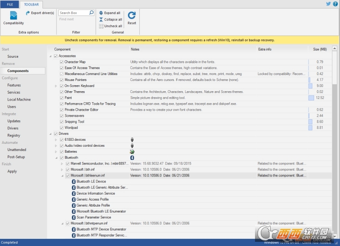
Task: Collapse the Bluetooth driver node
Action: tap(57, 158)
